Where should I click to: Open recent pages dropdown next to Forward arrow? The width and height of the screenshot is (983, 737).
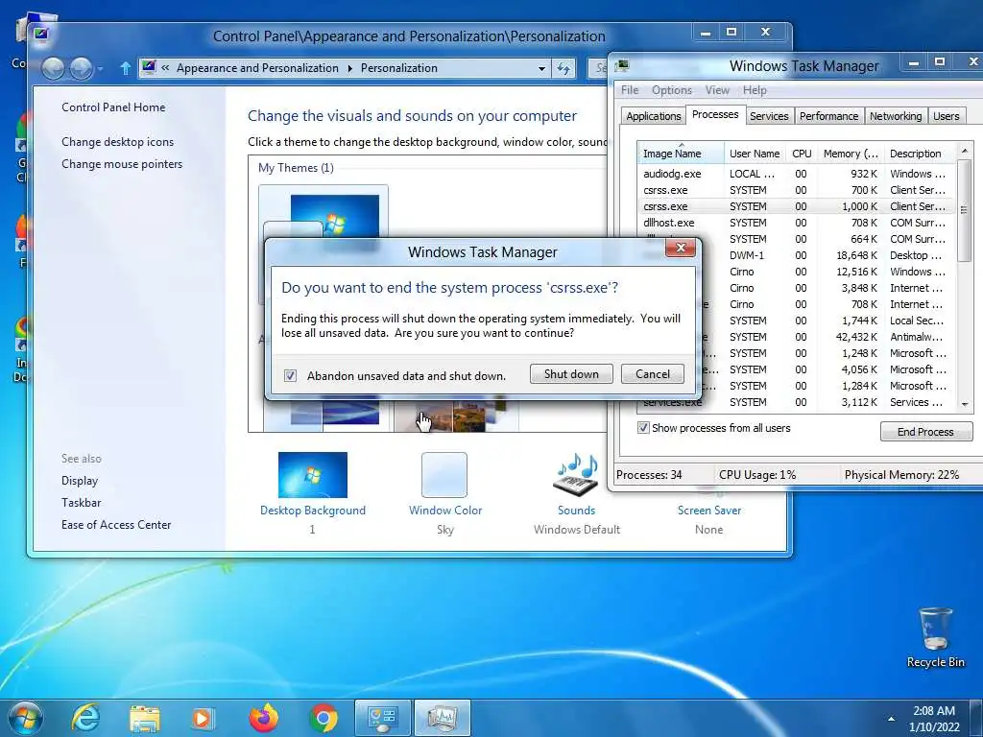click(100, 69)
